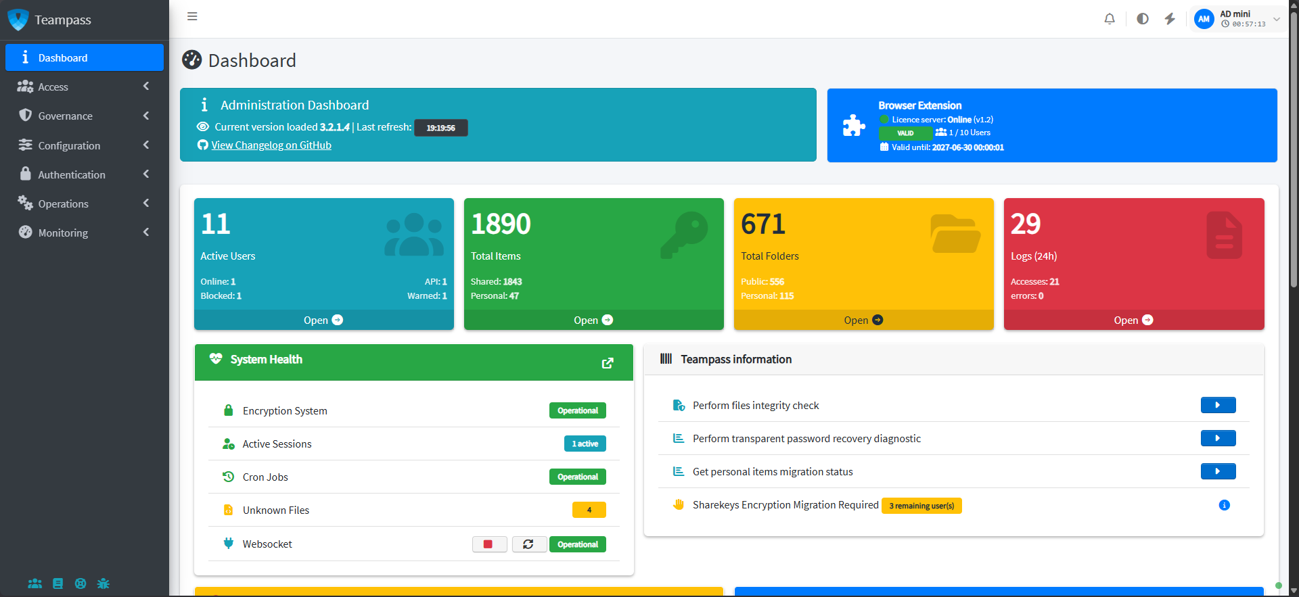Viewport: 1299px width, 597px height.
Task: Expand the Governance chevron arrow
Action: (146, 116)
